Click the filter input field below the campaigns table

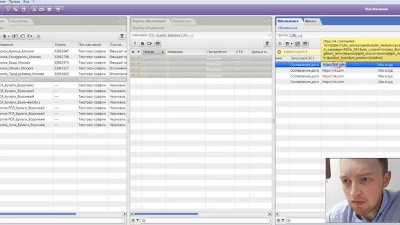(62, 221)
